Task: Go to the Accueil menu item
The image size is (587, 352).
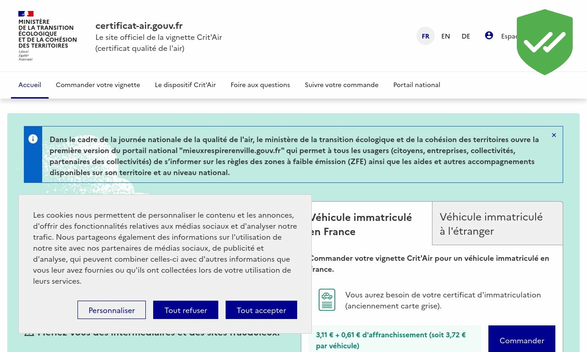Action: coord(30,85)
